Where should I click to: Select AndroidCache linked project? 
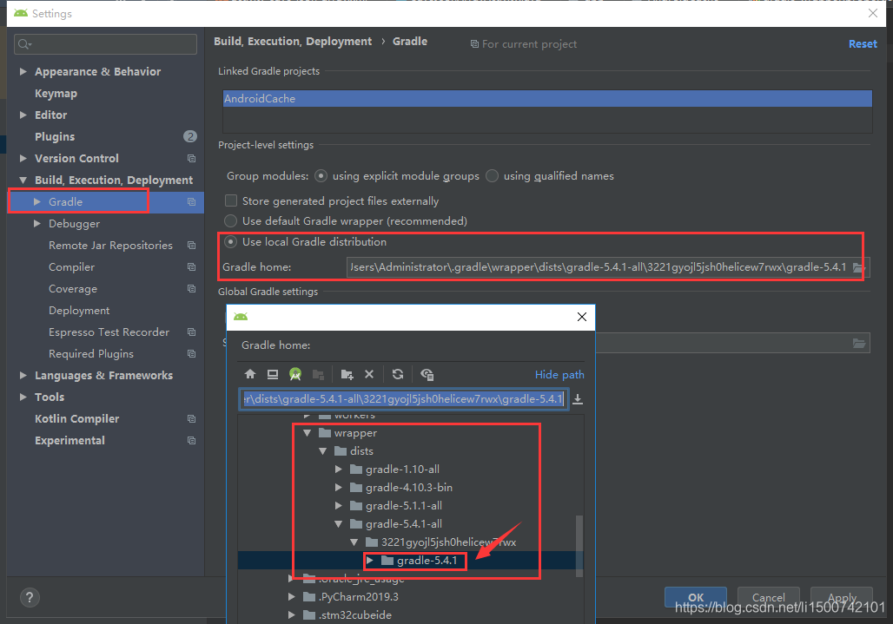(x=547, y=99)
